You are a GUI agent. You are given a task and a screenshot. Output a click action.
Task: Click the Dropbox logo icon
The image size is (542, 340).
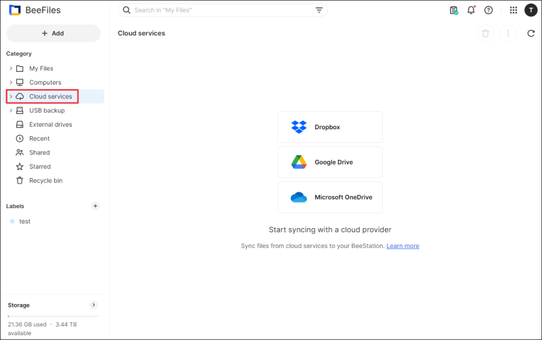coord(299,127)
